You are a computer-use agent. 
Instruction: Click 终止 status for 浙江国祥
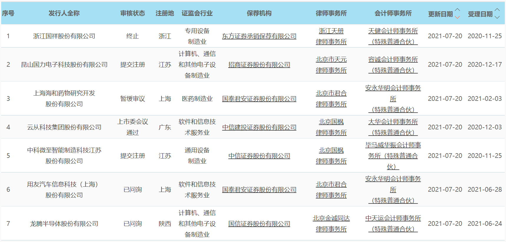133,36
